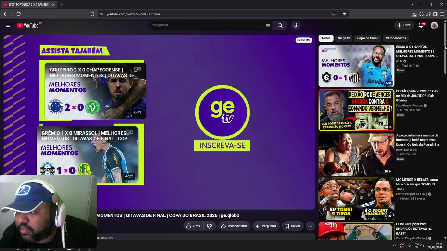This screenshot has height=251, width=447.
Task: Open the A pegadinha mais maluca video title
Action: 417,140
